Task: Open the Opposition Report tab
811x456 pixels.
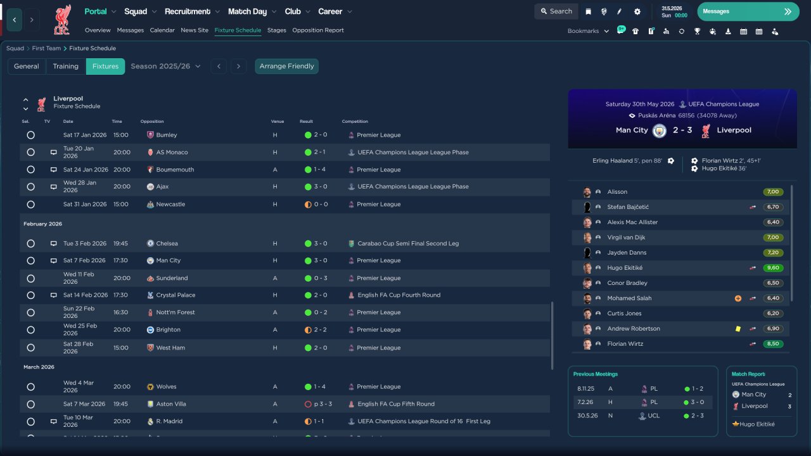Action: (x=318, y=30)
